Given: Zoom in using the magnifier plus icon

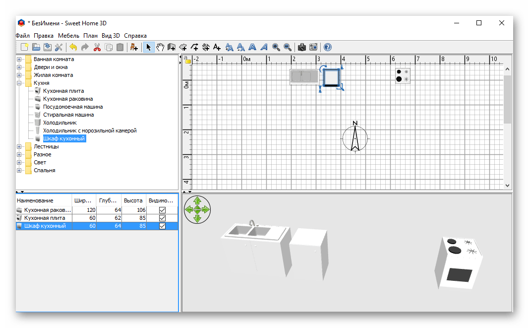Looking at the screenshot, I should (276, 47).
